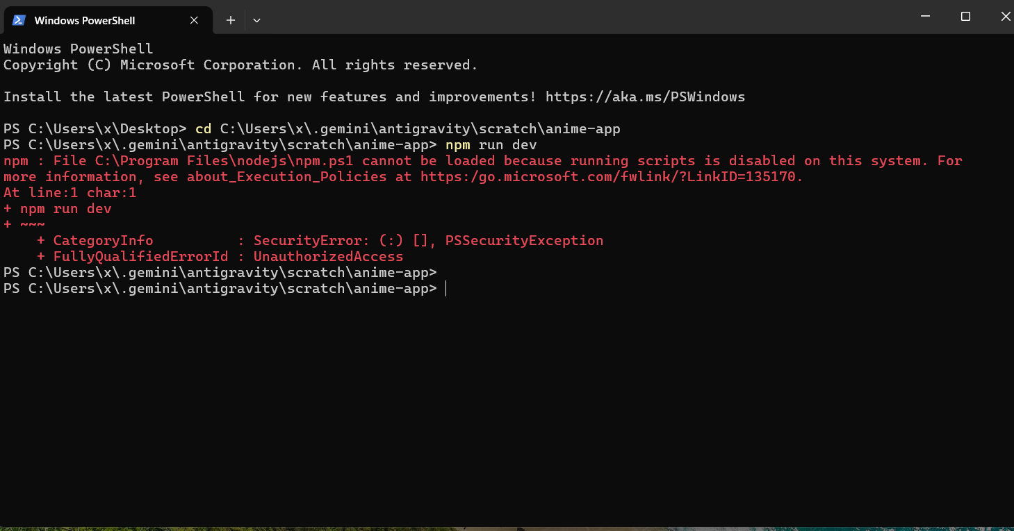This screenshot has height=531, width=1014.
Task: Click the PowerShell icon in the tab
Action: 19,20
